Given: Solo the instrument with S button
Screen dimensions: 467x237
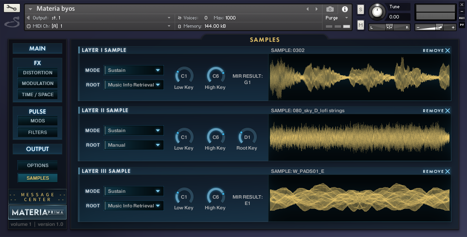Looking at the screenshot, I should pyautogui.click(x=360, y=10).
